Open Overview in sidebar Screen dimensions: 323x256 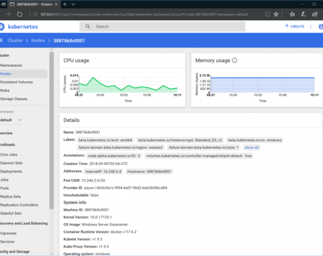point(6,133)
